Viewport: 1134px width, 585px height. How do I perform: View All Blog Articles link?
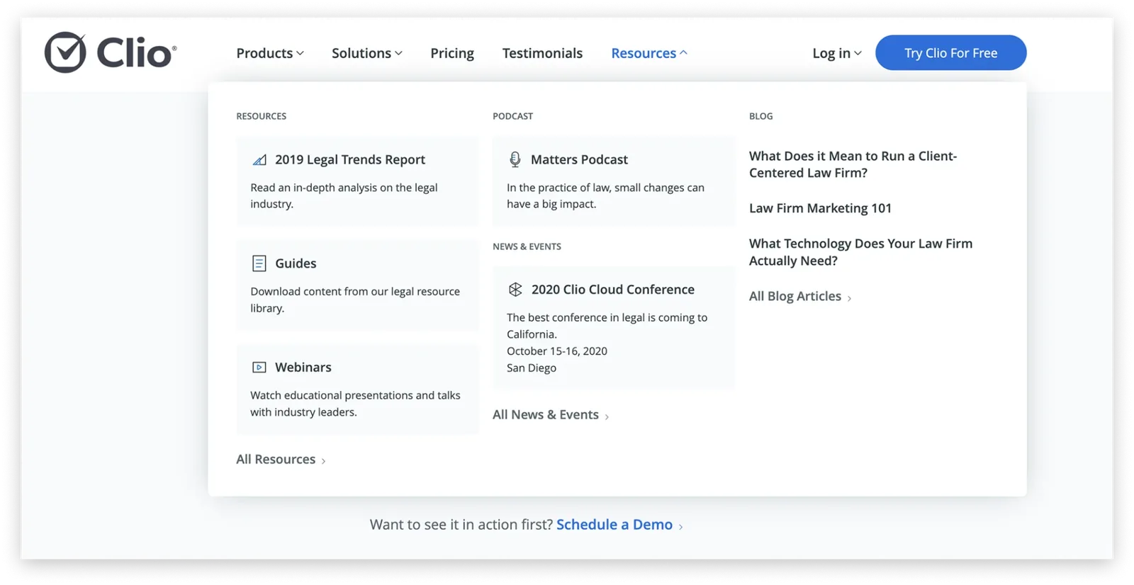click(800, 296)
